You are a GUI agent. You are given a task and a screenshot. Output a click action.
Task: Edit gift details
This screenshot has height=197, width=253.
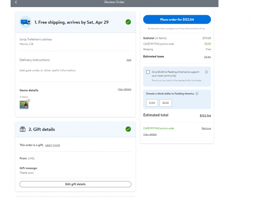75,184
